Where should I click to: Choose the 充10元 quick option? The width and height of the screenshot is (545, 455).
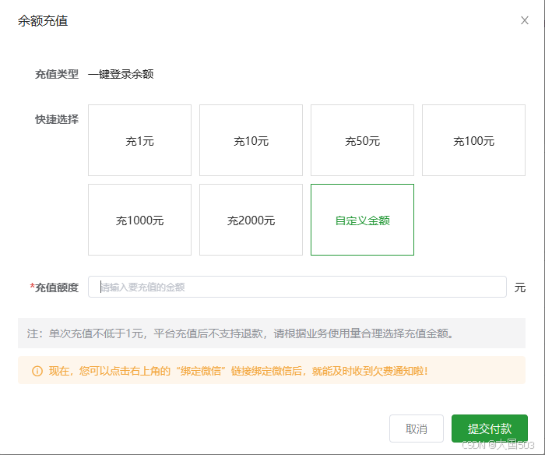(251, 140)
